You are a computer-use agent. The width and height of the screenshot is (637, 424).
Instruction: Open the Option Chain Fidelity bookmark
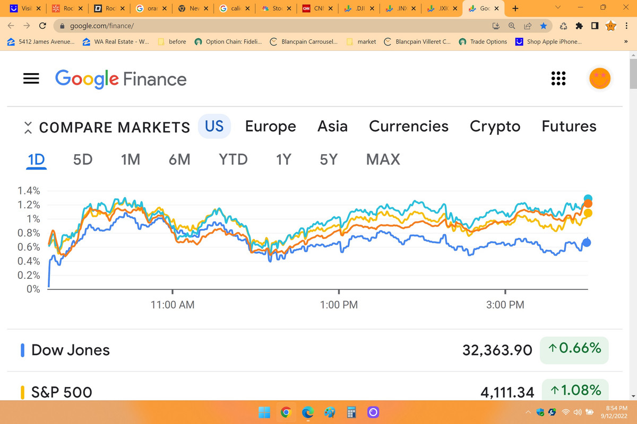(229, 41)
